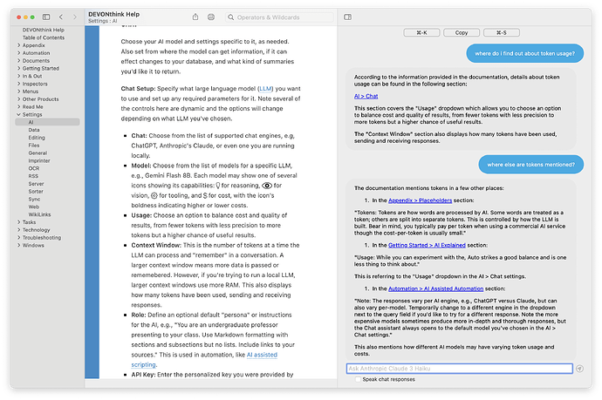Image resolution: width=602 pixels, height=400 pixels.
Task: Click the Ask Anthropic Claude 3 Haiku field
Action: [x=459, y=369]
